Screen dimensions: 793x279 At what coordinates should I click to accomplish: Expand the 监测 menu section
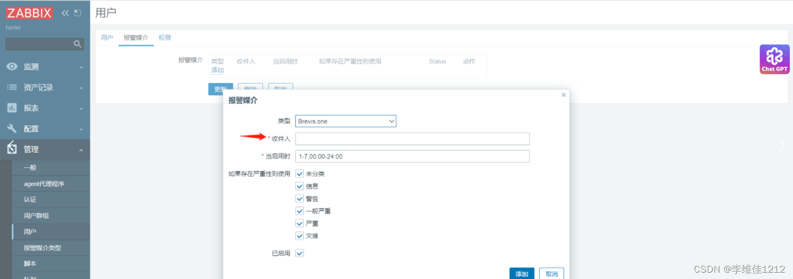click(x=81, y=67)
